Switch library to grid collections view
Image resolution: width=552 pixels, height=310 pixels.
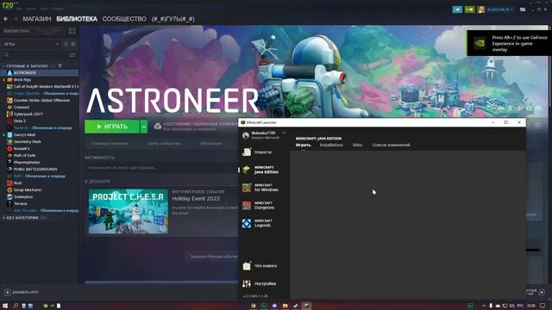click(72, 31)
